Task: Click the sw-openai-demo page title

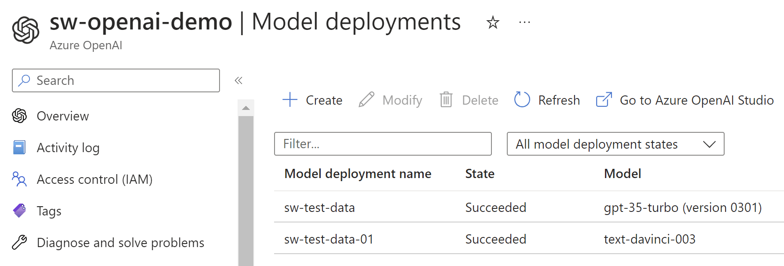Action: tap(141, 22)
